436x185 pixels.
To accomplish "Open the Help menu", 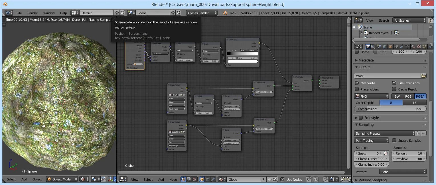I will pos(64,13).
